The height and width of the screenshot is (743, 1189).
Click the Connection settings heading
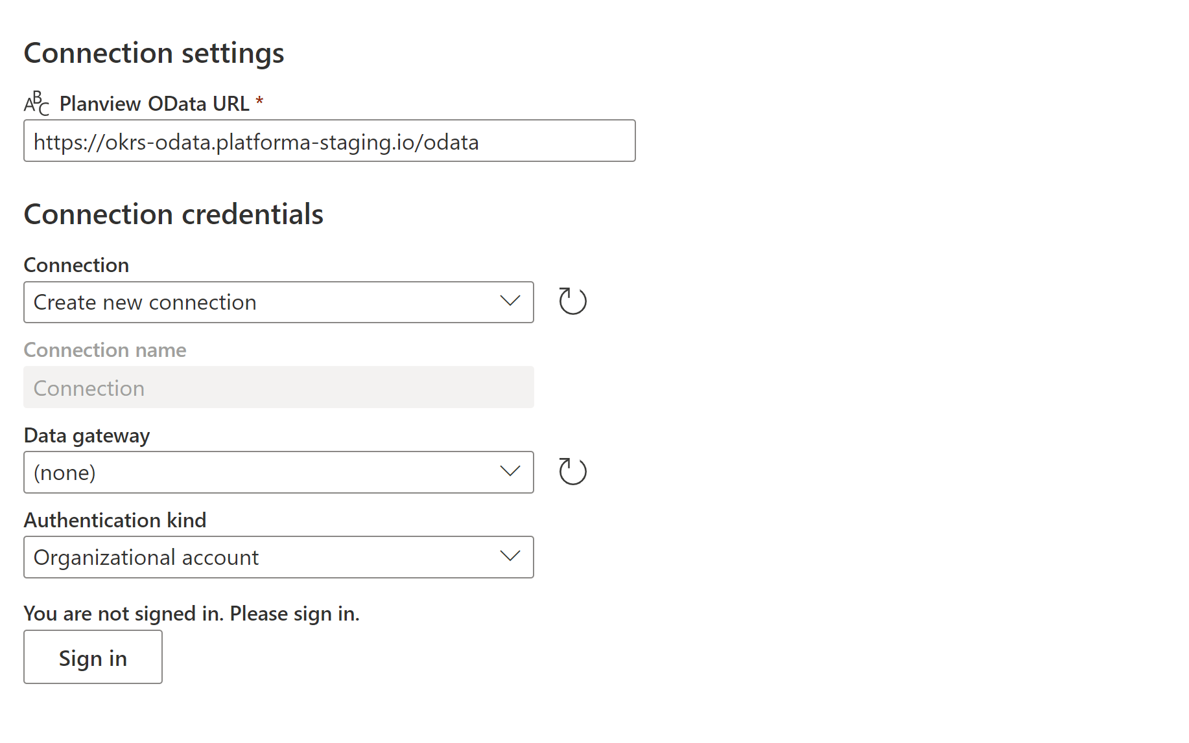click(154, 52)
